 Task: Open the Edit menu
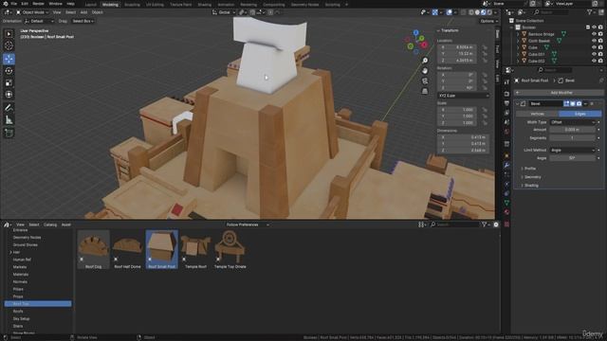25,4
